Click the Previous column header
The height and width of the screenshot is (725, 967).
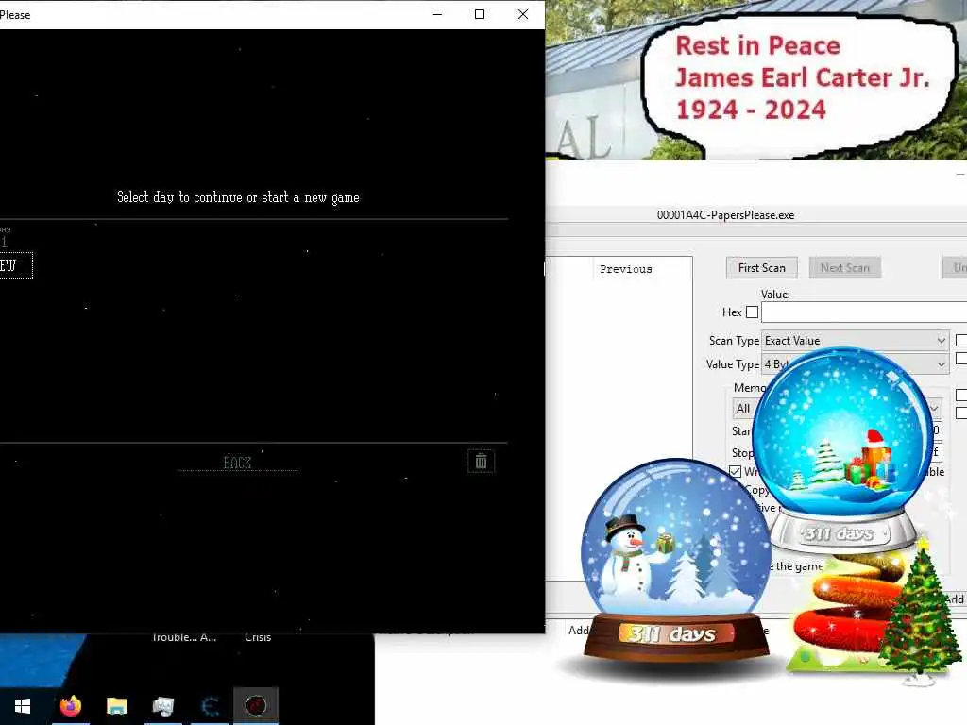[625, 269]
